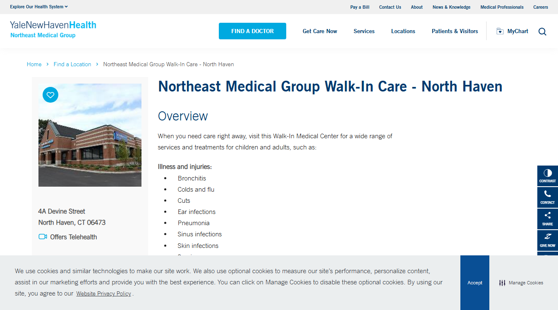This screenshot has height=310, width=558.
Task: Click 'Illness and injuries:' subheading
Action: pyautogui.click(x=185, y=167)
